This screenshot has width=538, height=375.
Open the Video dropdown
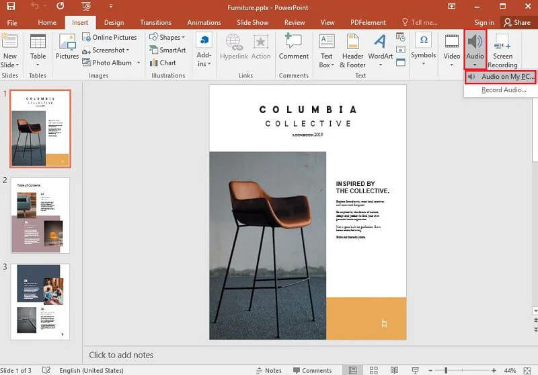pos(452,50)
